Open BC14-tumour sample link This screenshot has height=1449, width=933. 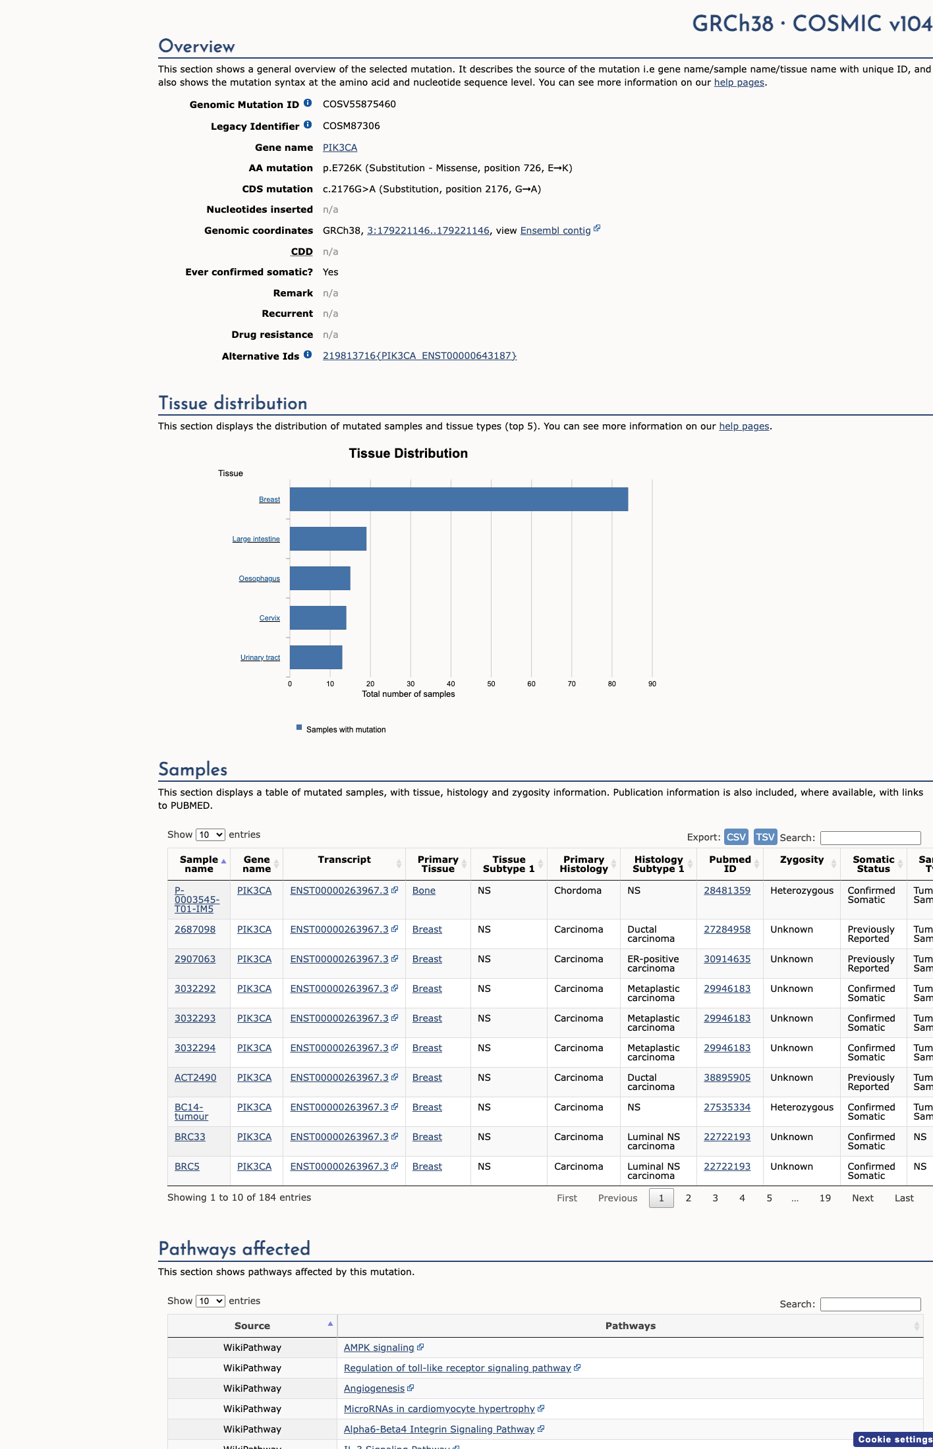pos(191,1112)
